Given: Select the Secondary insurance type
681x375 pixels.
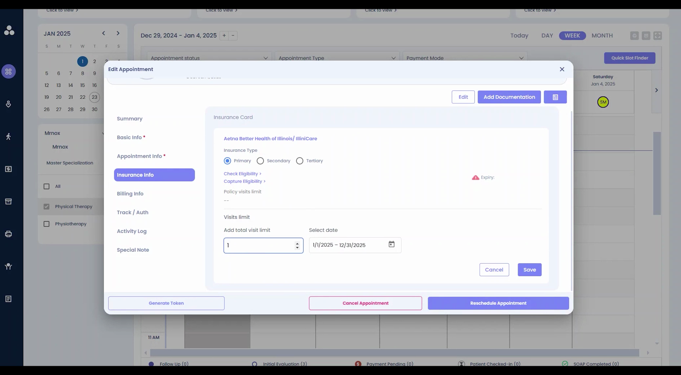Looking at the screenshot, I should [260, 161].
